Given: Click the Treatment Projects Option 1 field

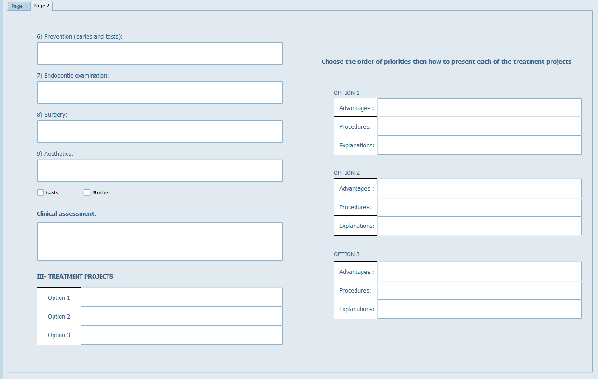Looking at the screenshot, I should [181, 298].
